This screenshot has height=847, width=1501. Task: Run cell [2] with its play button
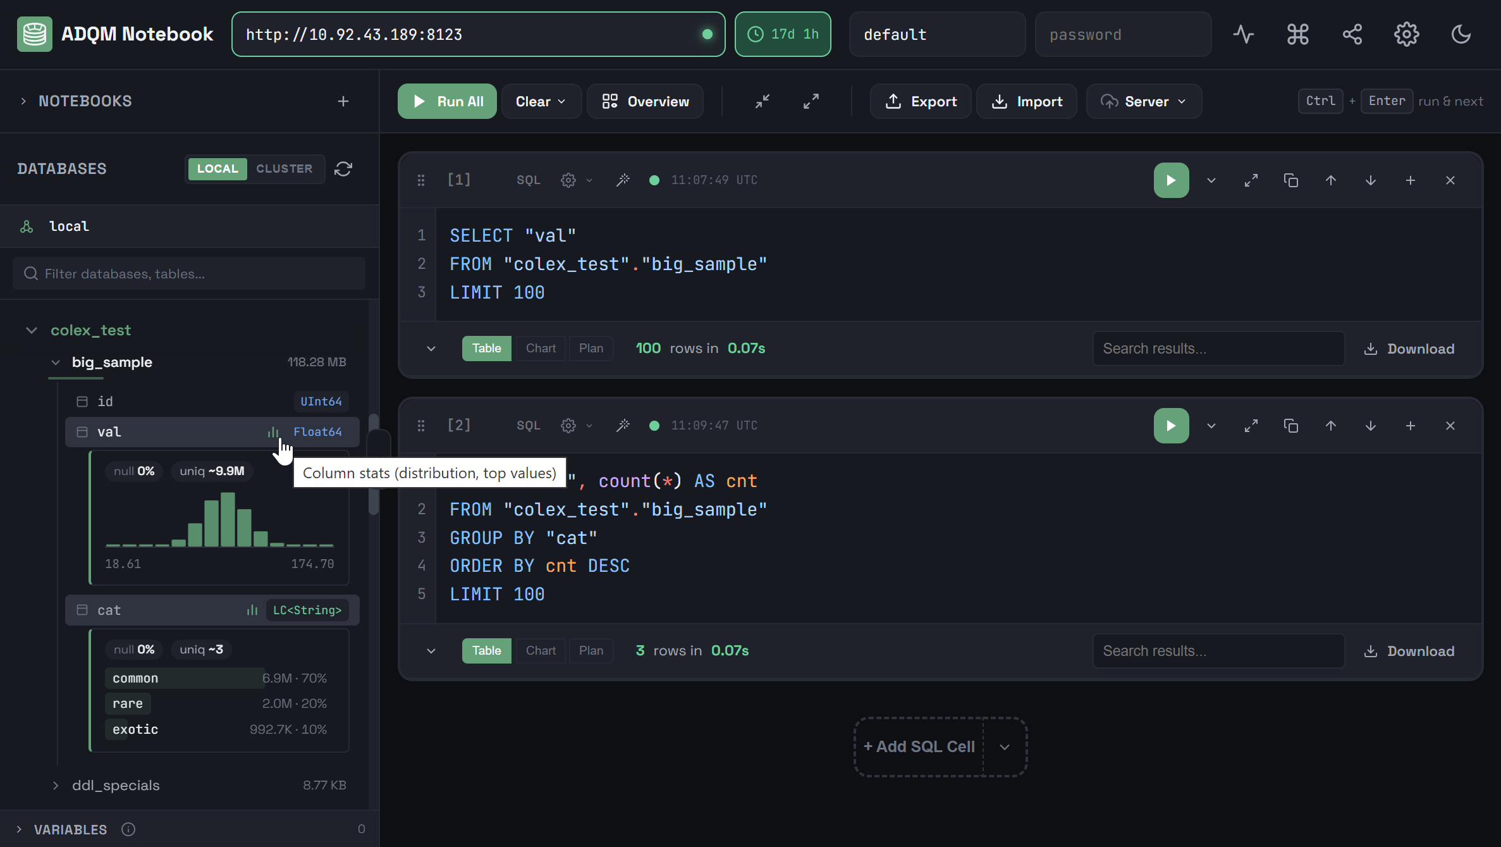coord(1171,426)
